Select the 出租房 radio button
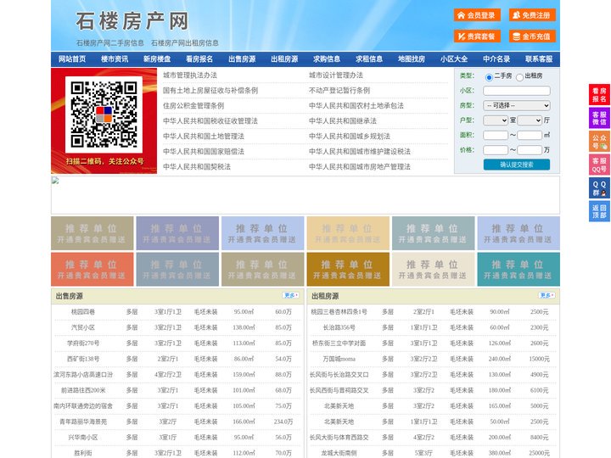 [519, 77]
